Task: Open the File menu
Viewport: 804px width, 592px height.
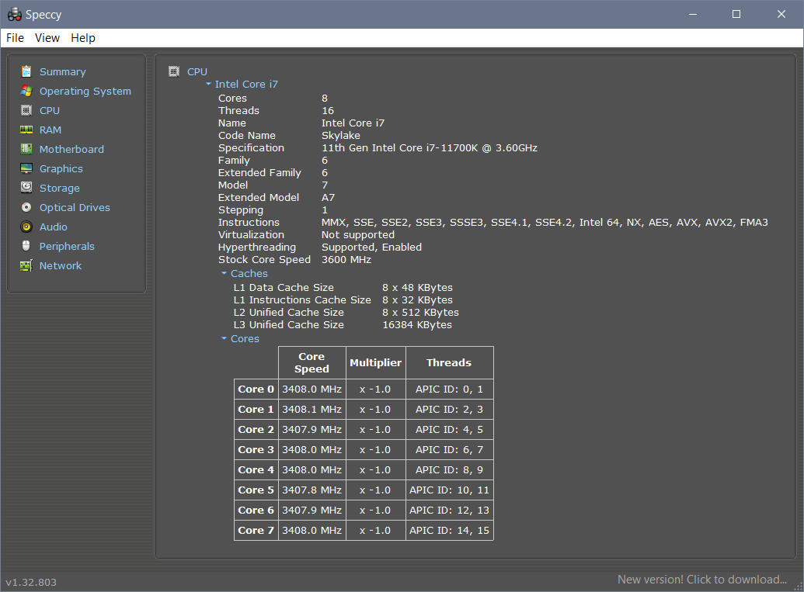Action: [x=15, y=38]
